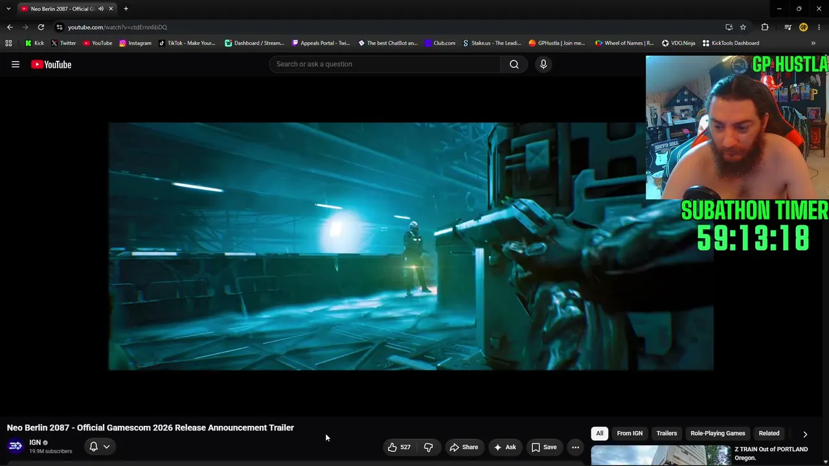Viewport: 829px width, 466px height.
Task: Open the YouTube bookmark
Action: click(98, 43)
